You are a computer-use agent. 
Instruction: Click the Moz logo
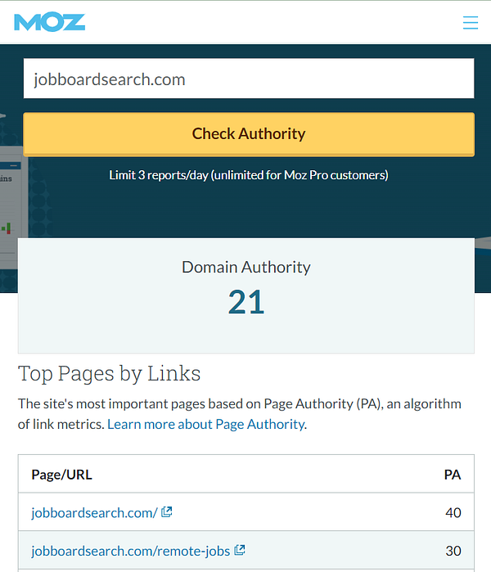coord(50,22)
